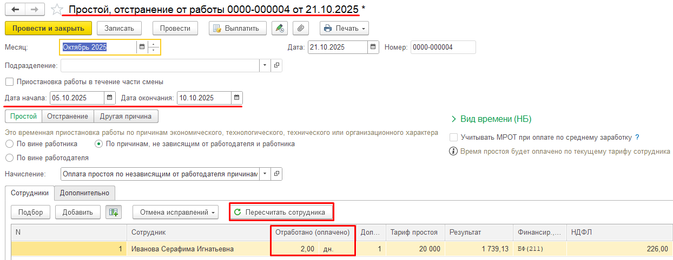
Task: Click the БФ(211) financing cell
Action: [x=540, y=249]
